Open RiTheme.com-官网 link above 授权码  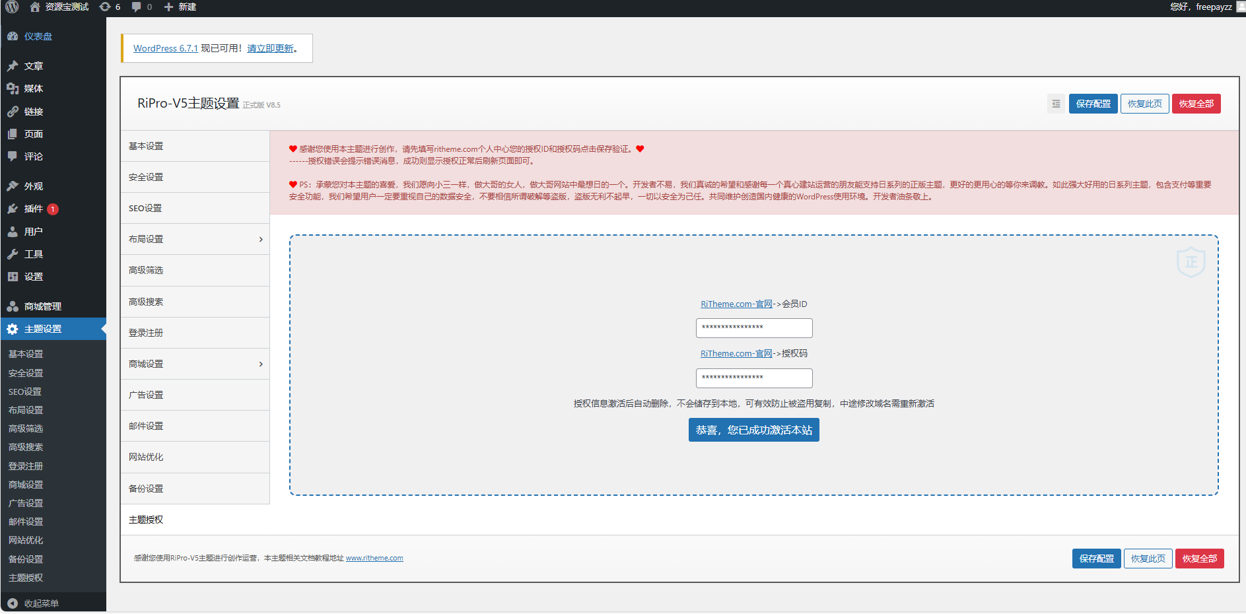(736, 353)
